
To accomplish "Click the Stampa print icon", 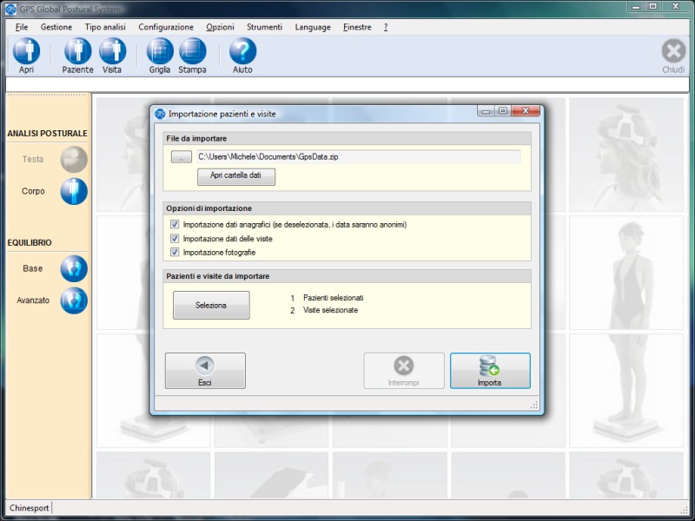I will pyautogui.click(x=192, y=52).
